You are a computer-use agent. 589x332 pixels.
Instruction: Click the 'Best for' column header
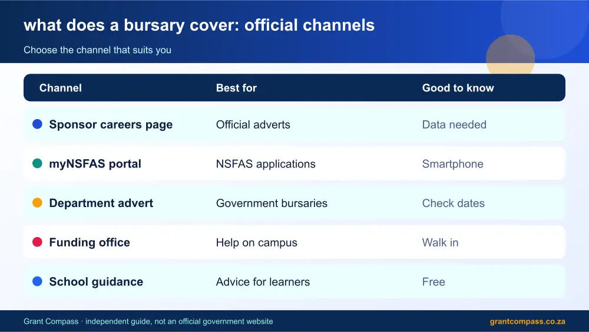click(x=236, y=88)
